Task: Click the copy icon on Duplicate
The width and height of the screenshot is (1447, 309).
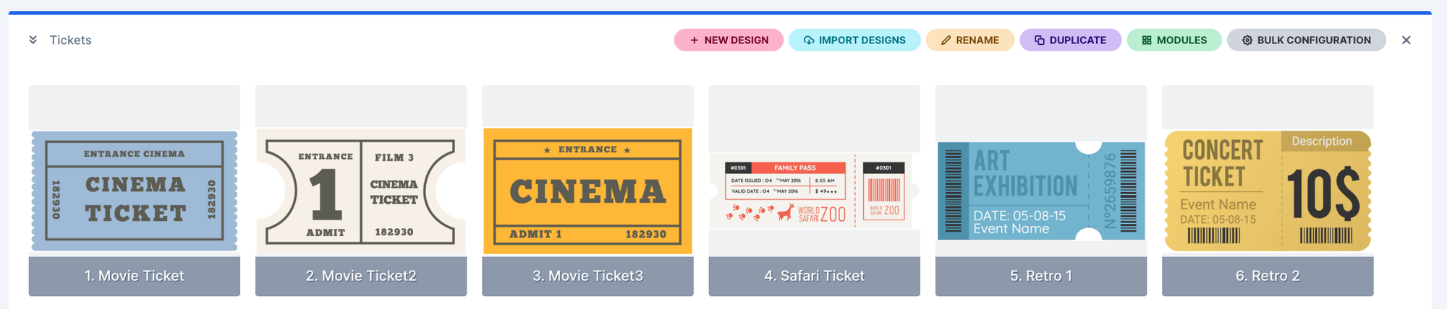Action: [x=1040, y=40]
